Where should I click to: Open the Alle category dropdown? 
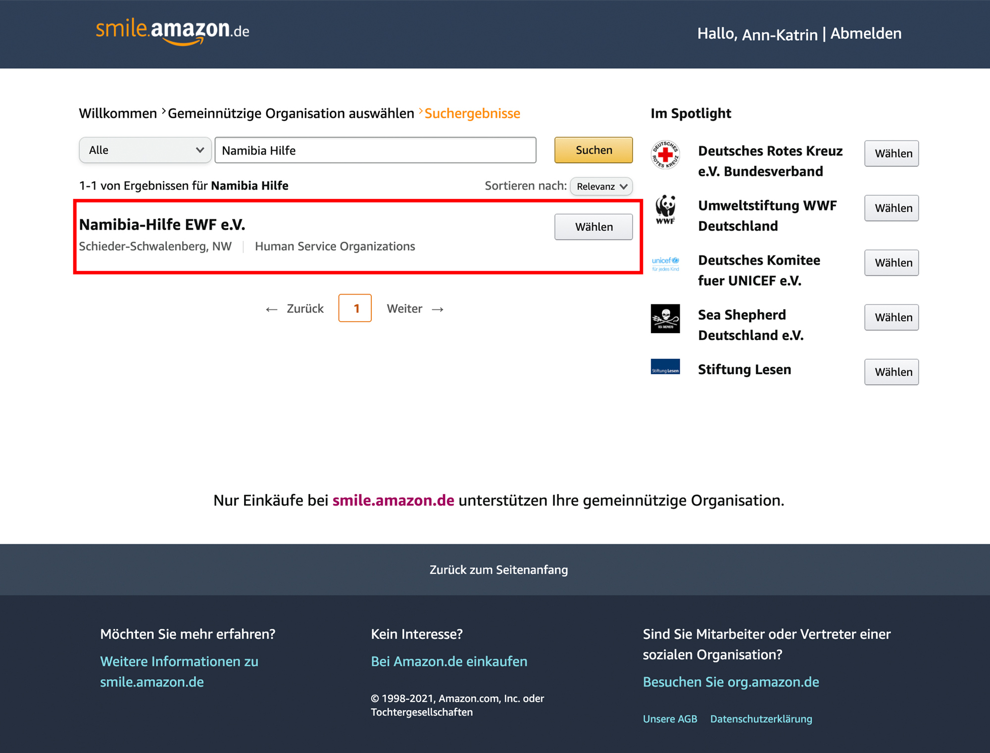145,150
